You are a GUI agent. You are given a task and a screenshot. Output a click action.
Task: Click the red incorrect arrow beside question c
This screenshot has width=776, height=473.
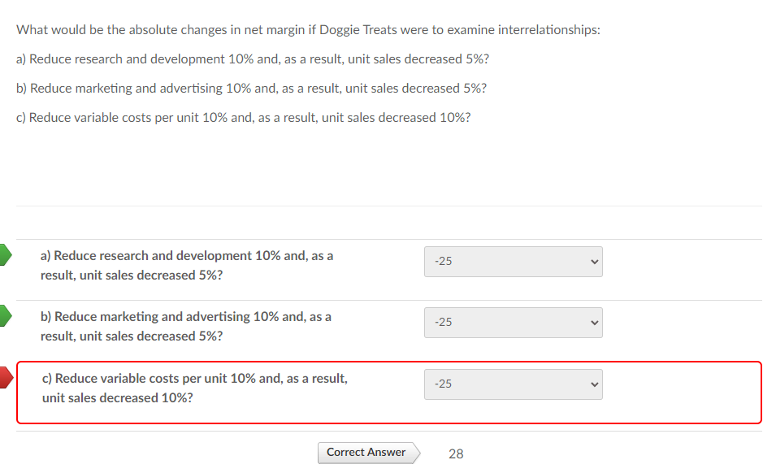pyautogui.click(x=4, y=376)
